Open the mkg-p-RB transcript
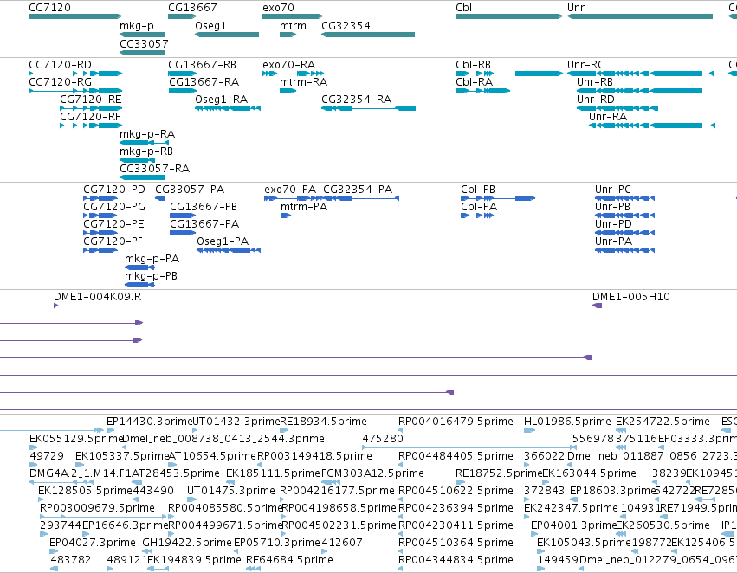 point(137,160)
